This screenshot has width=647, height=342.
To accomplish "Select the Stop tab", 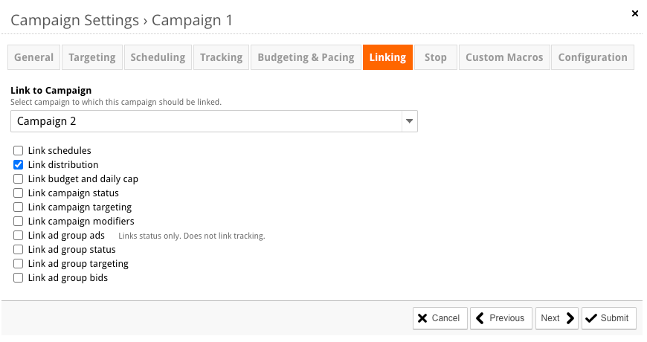I will 435,57.
